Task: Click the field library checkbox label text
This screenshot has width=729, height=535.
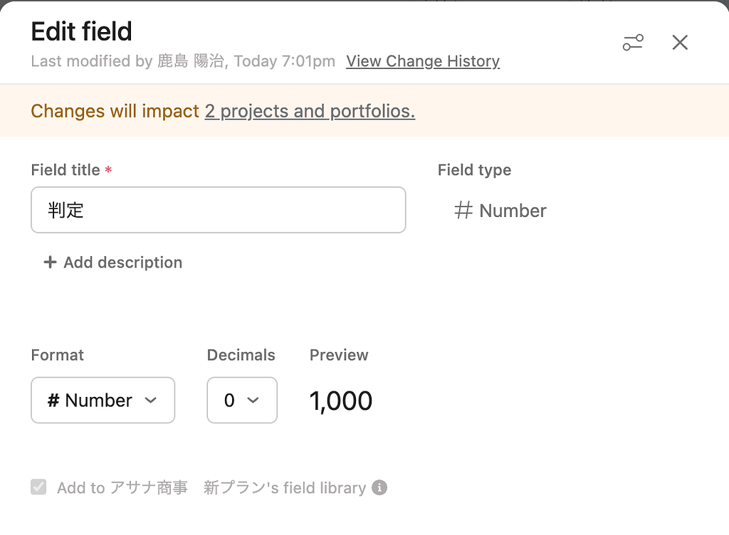Action: (211, 488)
